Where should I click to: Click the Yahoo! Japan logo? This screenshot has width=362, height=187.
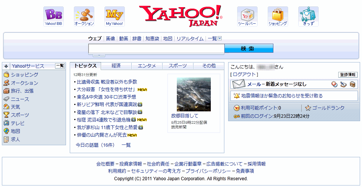pos(181,16)
